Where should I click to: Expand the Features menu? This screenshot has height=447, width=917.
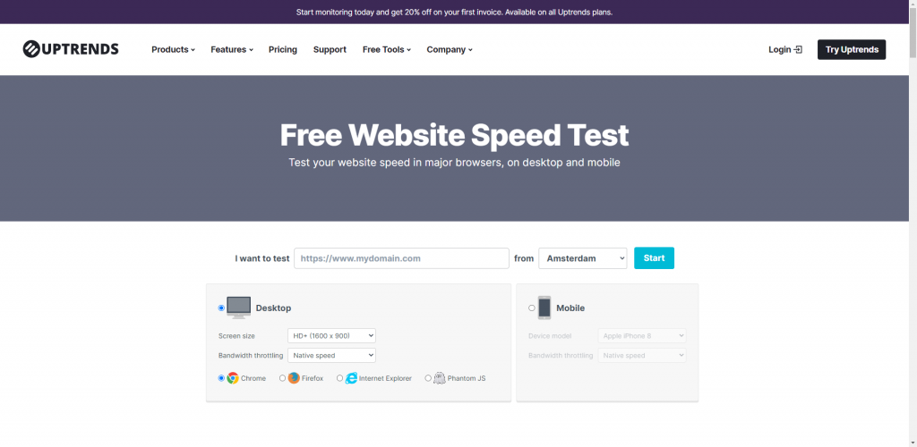(232, 49)
